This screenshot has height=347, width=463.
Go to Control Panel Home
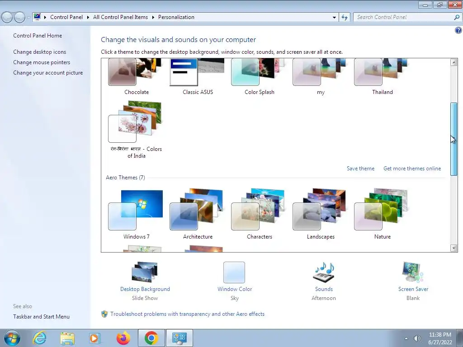[38, 36]
